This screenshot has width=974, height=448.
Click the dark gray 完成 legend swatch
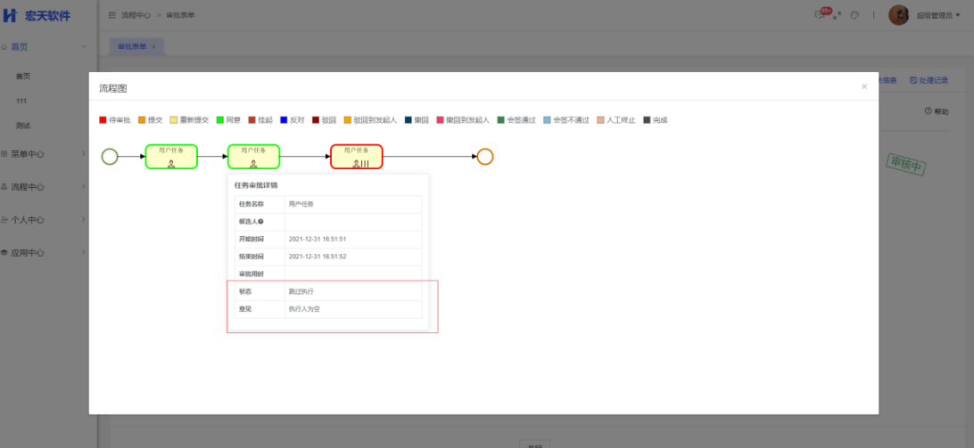click(647, 119)
